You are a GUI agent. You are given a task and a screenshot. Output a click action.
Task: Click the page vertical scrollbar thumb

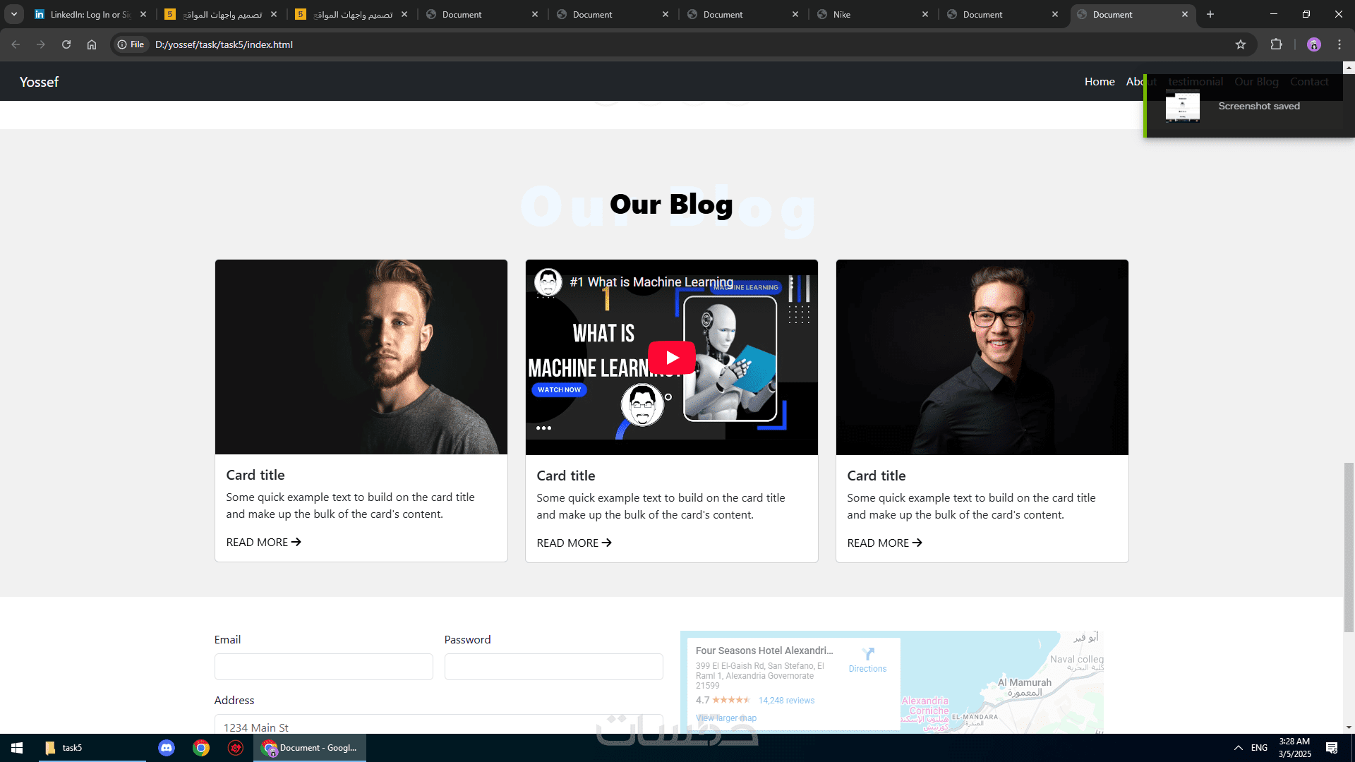[1349, 547]
